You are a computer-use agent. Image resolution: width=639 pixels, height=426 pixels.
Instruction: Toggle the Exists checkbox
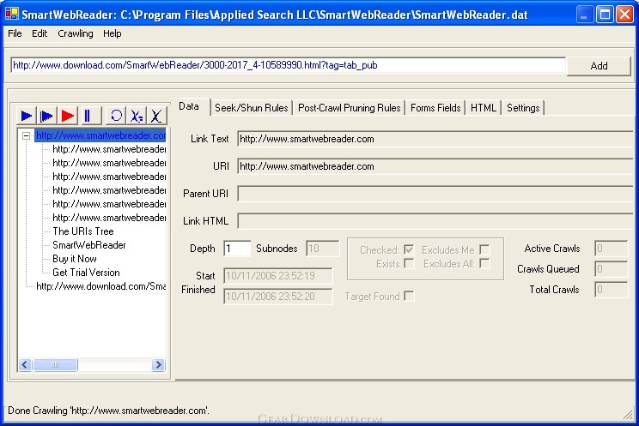point(409,264)
